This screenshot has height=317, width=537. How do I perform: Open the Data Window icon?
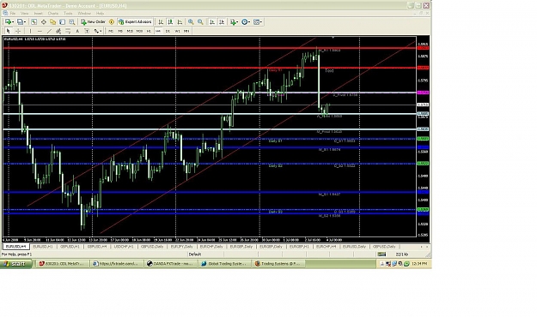pos(44,22)
